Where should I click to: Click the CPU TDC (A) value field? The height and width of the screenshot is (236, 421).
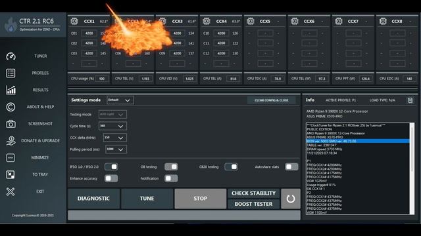(x=278, y=79)
